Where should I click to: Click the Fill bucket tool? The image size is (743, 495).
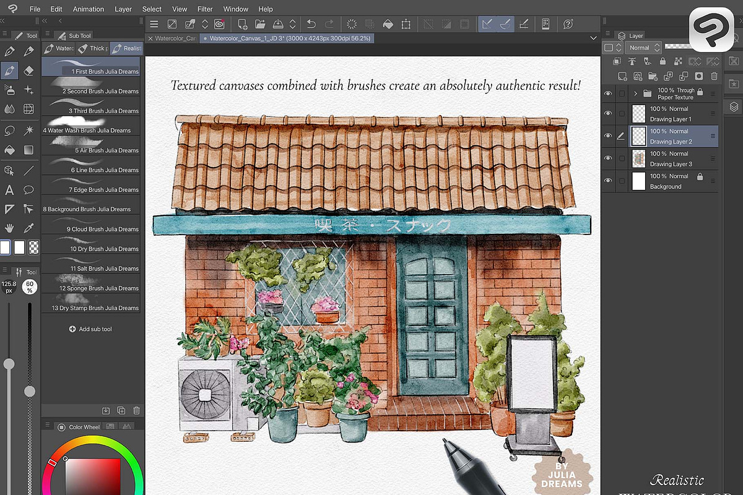[9, 150]
